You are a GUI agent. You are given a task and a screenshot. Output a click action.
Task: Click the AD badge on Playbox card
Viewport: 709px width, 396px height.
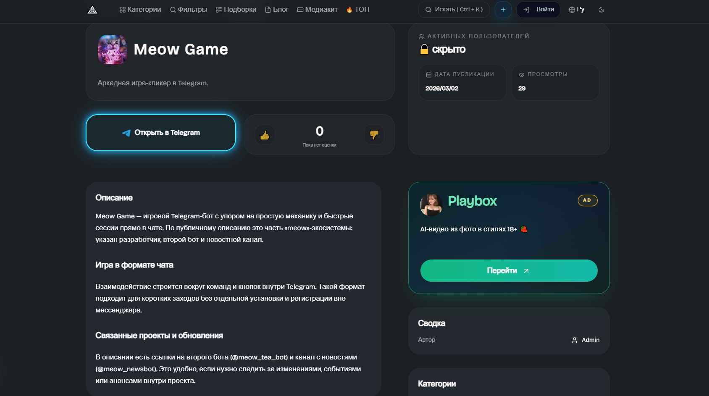point(588,200)
